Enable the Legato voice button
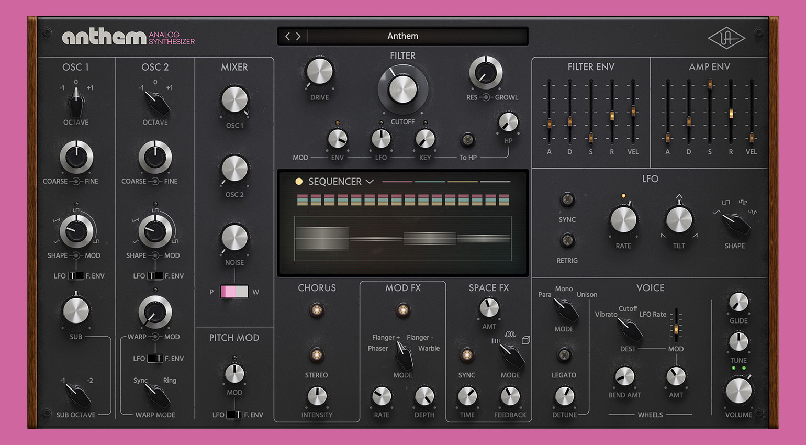Screen dimensions: 806x445 (564, 355)
